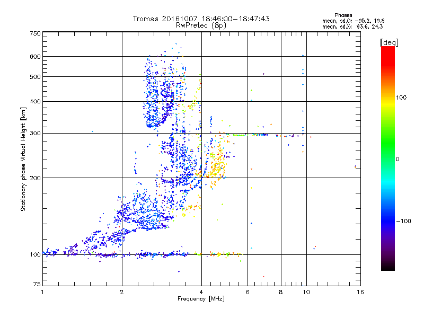Viewport: 424px width, 318px height.
Task: Click colorbar tick label '-100'
Action: tap(403, 221)
